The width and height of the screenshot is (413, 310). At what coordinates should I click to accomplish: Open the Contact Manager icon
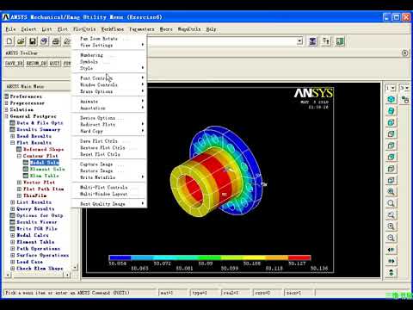[x=340, y=41]
